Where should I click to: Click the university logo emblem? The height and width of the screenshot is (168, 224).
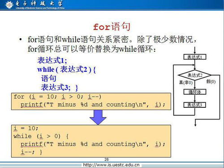point(9,4)
